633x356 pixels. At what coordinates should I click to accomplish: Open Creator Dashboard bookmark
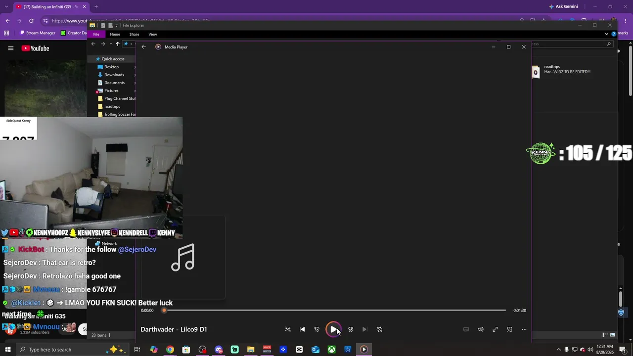(x=74, y=33)
